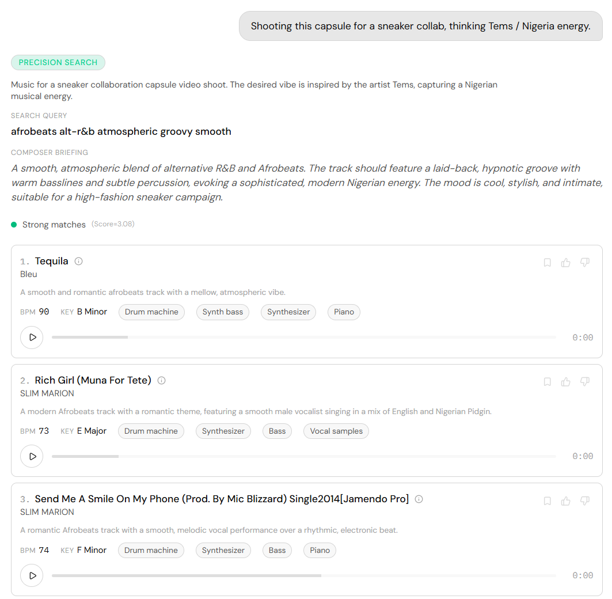612x599 pixels.
Task: Seek within Tequila's progress bar
Action: click(303, 337)
